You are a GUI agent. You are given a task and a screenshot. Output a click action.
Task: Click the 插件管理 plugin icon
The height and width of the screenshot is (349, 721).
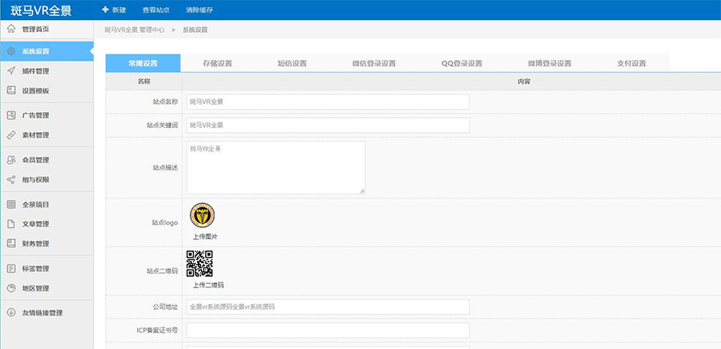[11, 70]
